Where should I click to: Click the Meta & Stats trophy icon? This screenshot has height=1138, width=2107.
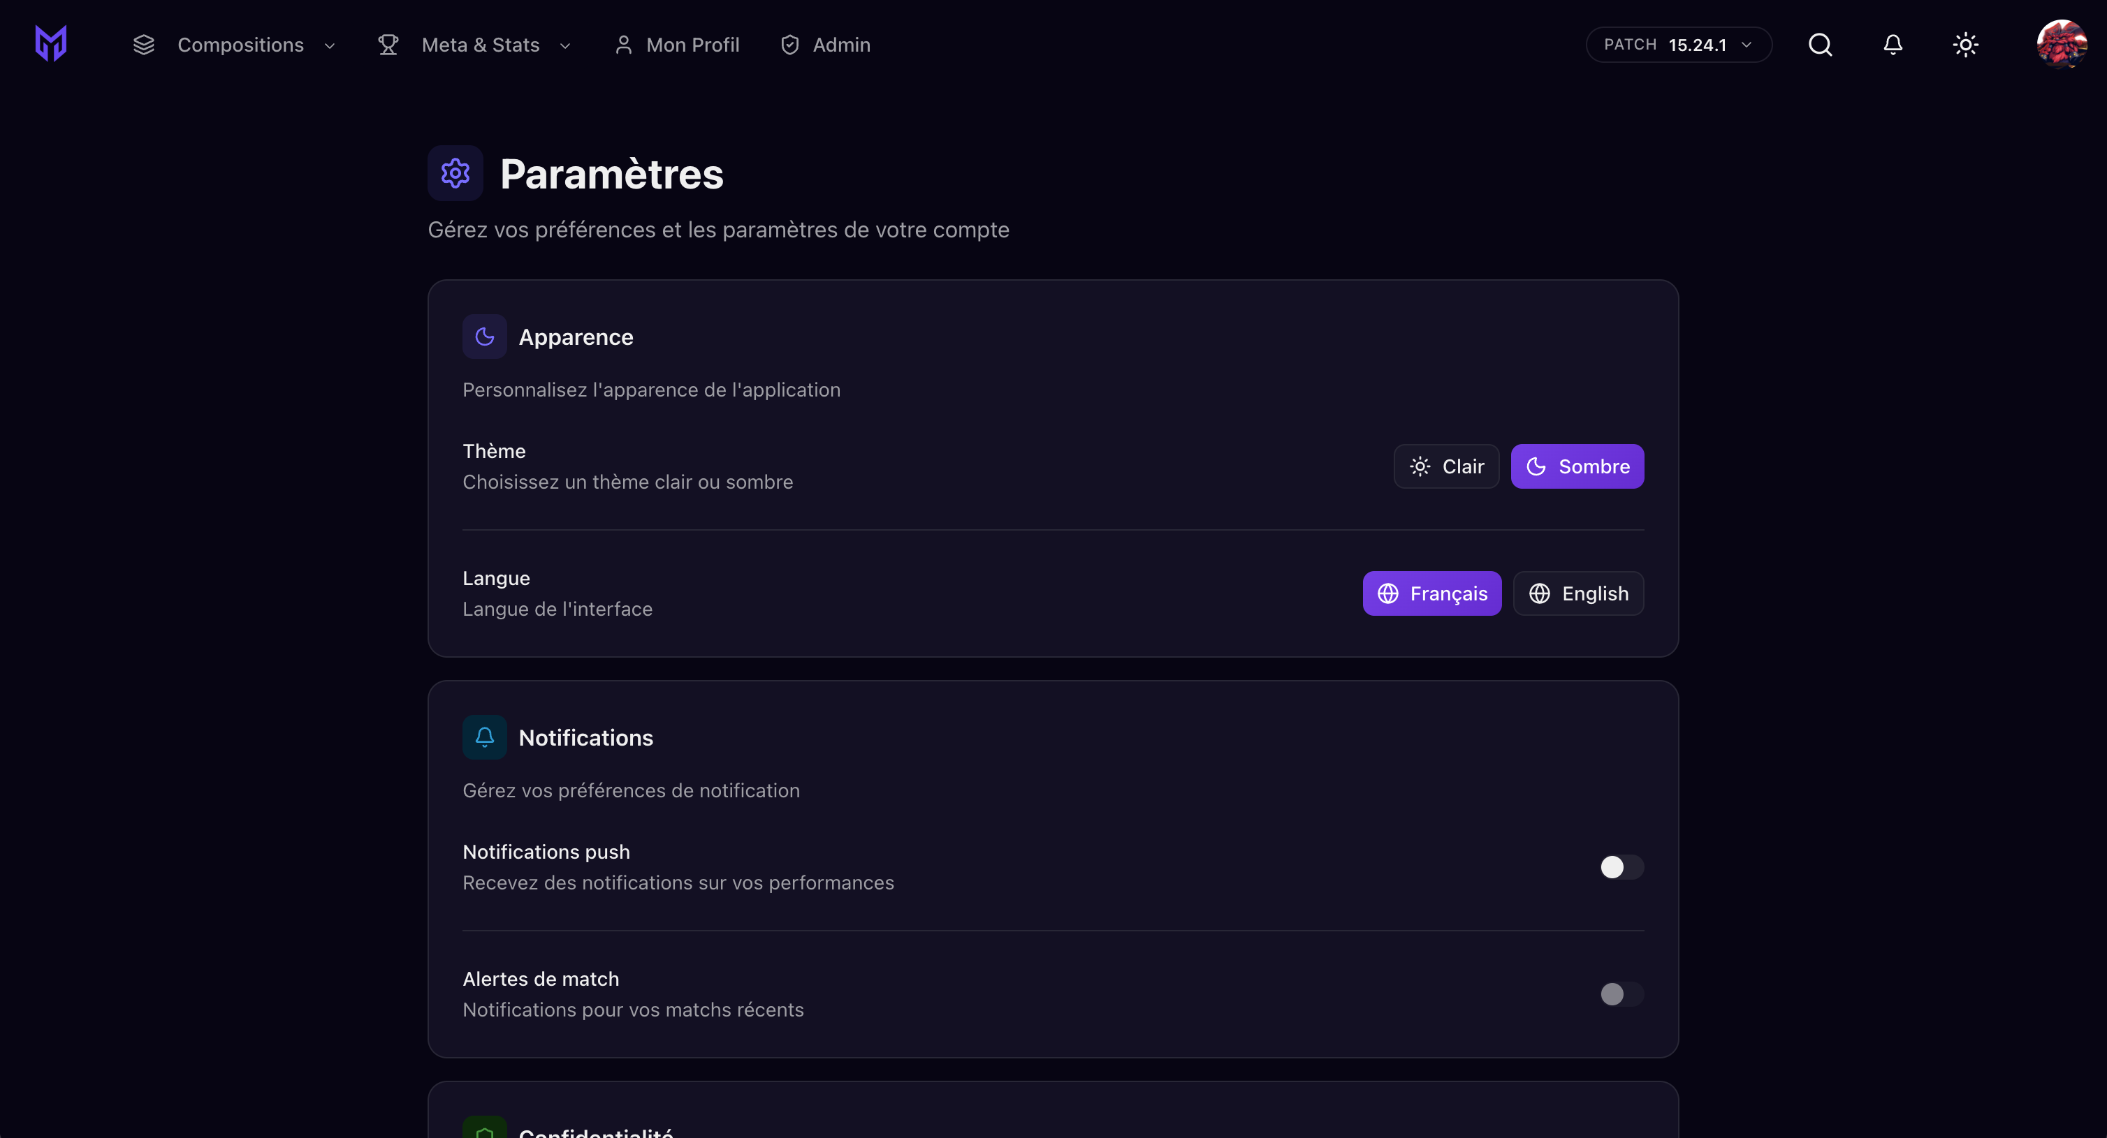pos(388,45)
